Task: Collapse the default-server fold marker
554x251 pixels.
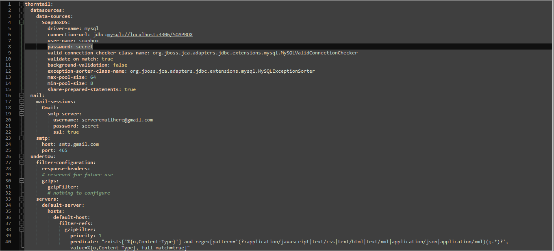Action: pos(22,205)
